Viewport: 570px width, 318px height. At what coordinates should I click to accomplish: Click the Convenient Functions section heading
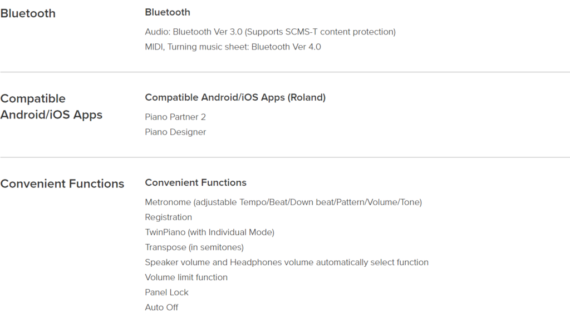(62, 183)
